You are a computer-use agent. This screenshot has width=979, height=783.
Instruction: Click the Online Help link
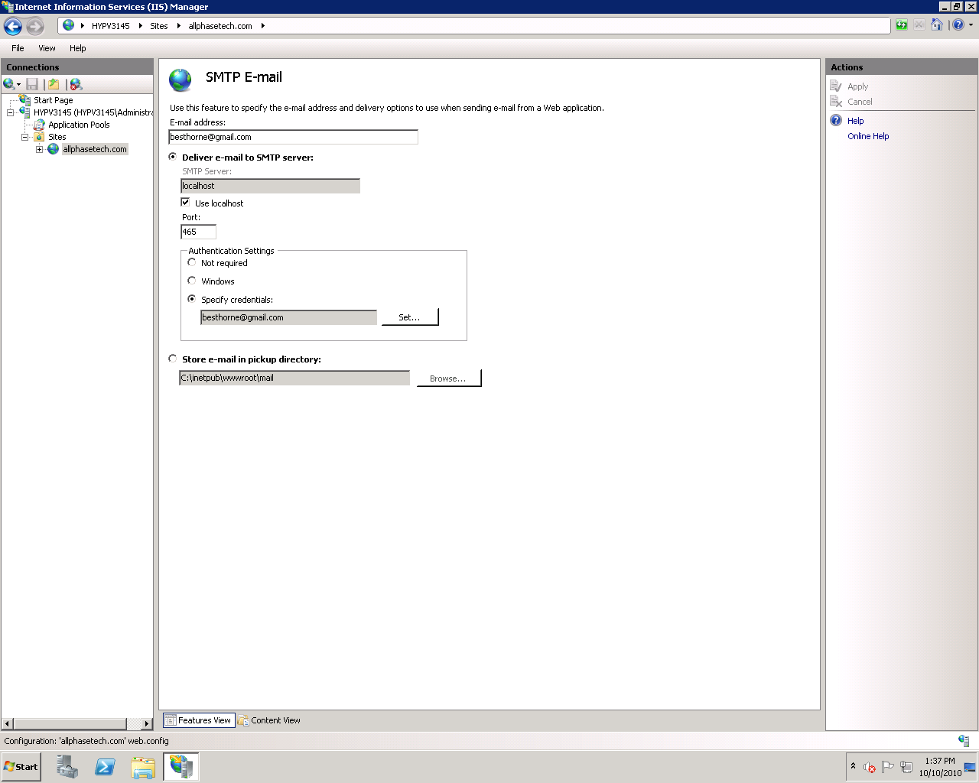[868, 136]
